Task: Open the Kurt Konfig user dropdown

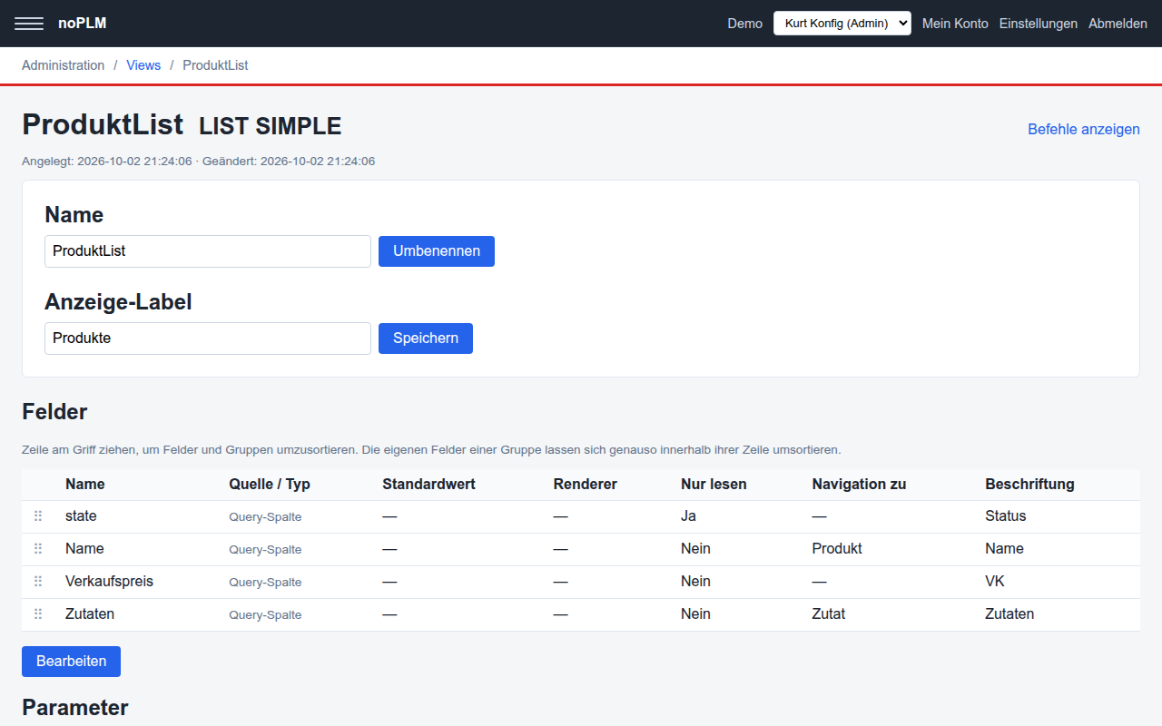Action: click(x=842, y=24)
